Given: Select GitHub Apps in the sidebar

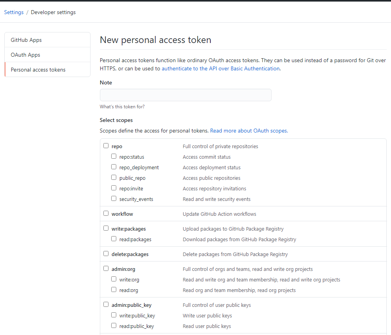Looking at the screenshot, I should coord(26,39).
